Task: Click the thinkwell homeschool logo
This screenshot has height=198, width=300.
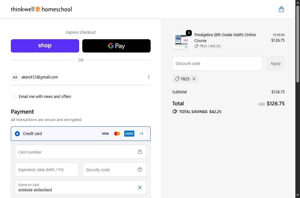Action: click(x=41, y=9)
